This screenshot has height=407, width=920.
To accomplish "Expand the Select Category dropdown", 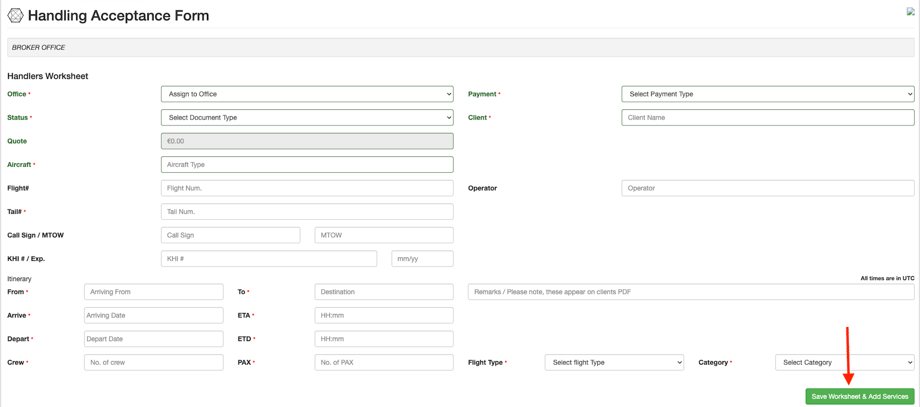I will tap(844, 362).
